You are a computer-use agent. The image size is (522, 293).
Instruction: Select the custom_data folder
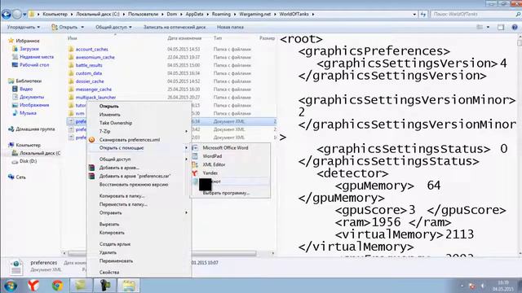coord(89,73)
